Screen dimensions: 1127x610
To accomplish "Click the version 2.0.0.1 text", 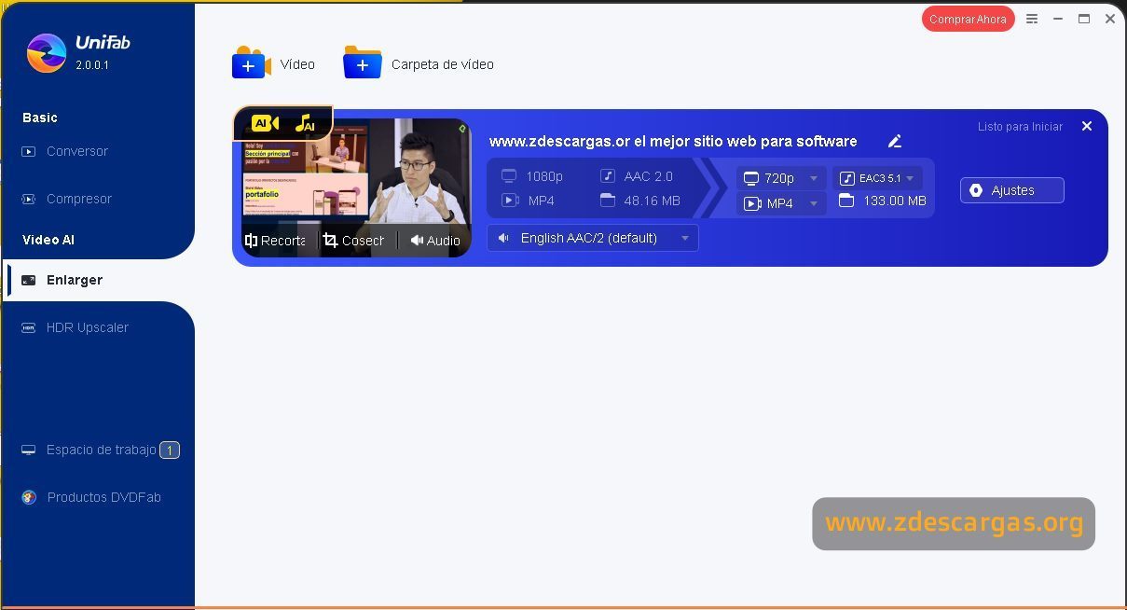I will 92,65.
